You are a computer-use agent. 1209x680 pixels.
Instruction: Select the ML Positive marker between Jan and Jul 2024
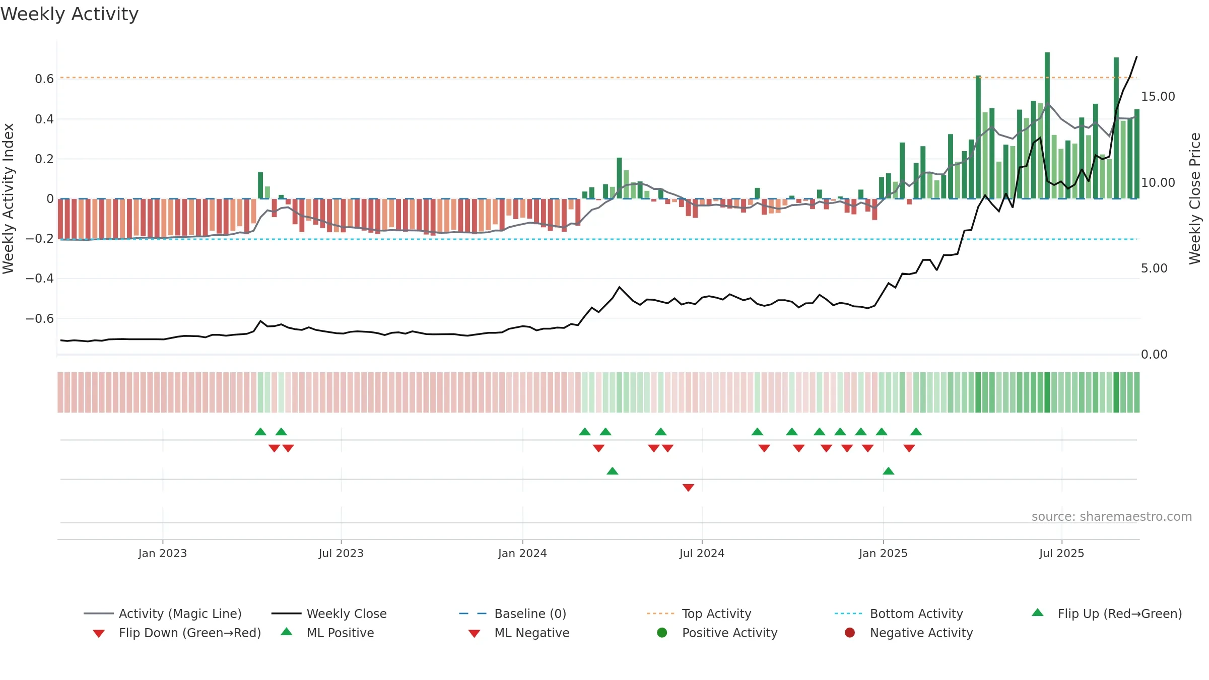[613, 471]
